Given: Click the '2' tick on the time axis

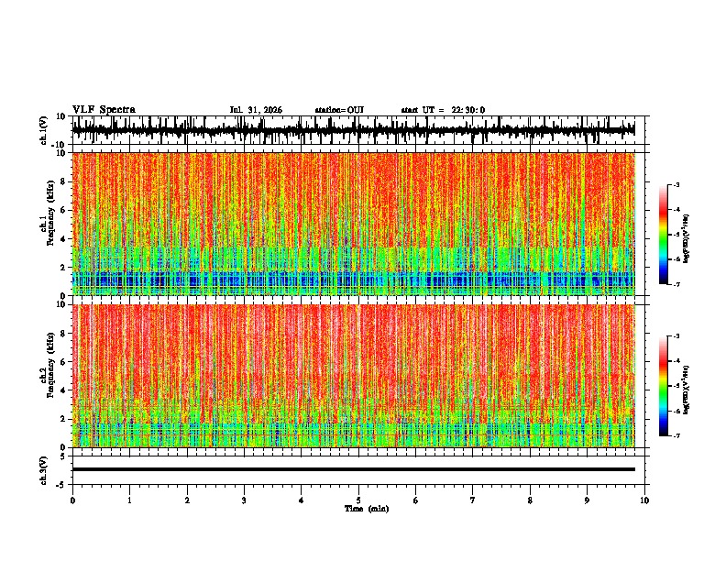Looking at the screenshot, I should coord(187,500).
